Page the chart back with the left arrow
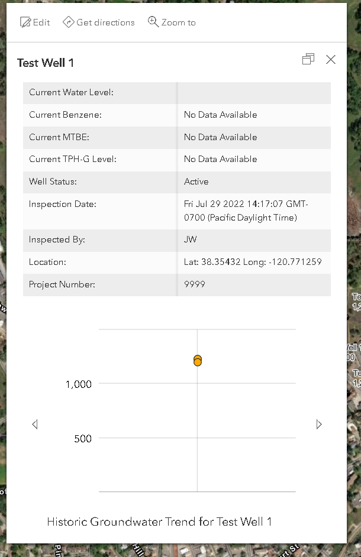This screenshot has width=361, height=557. 35,424
